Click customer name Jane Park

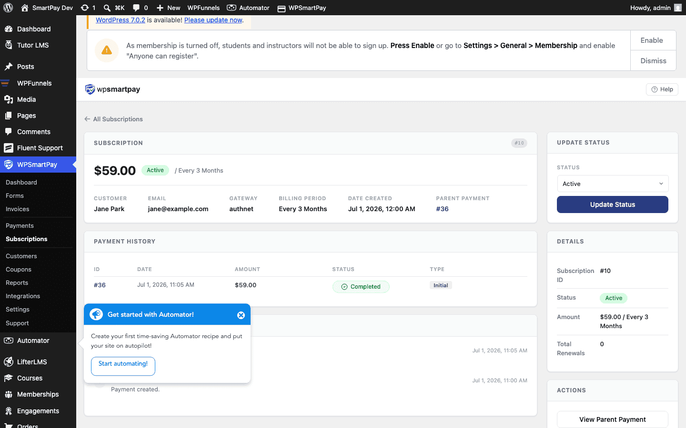pyautogui.click(x=109, y=209)
